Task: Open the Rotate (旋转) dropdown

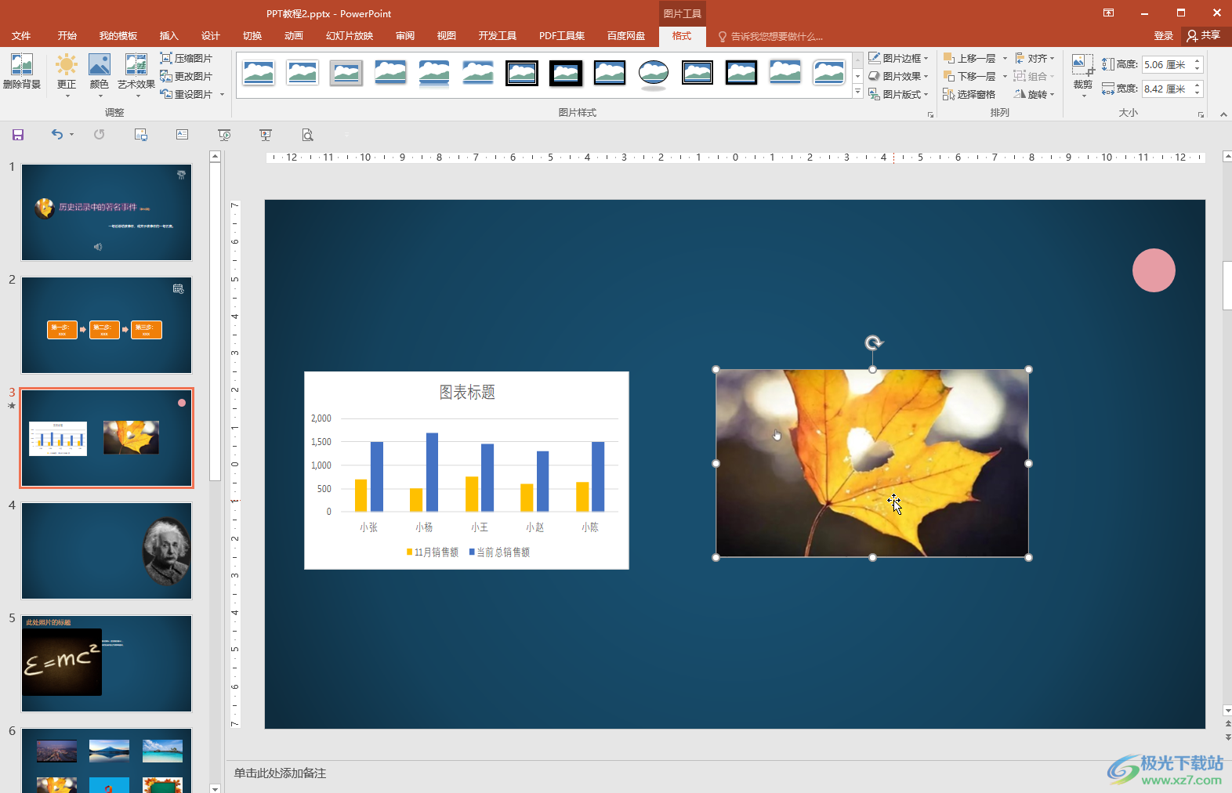Action: point(1035,94)
